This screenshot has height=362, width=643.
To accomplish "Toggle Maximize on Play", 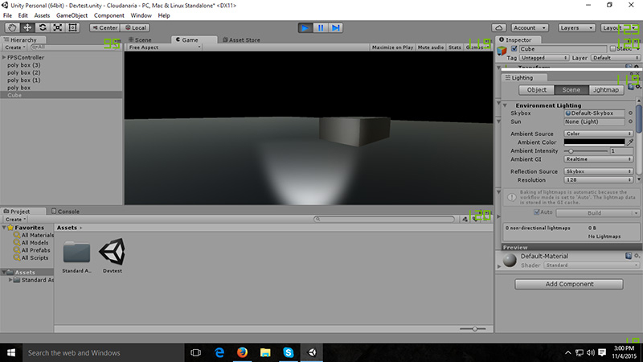I will [392, 47].
